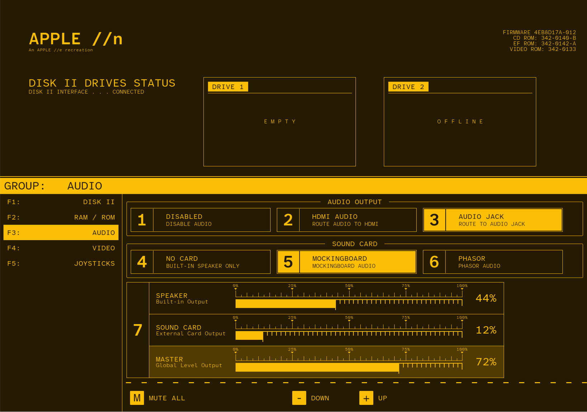Select the F1 DISK II menu group
The height and width of the screenshot is (412, 587).
61,202
